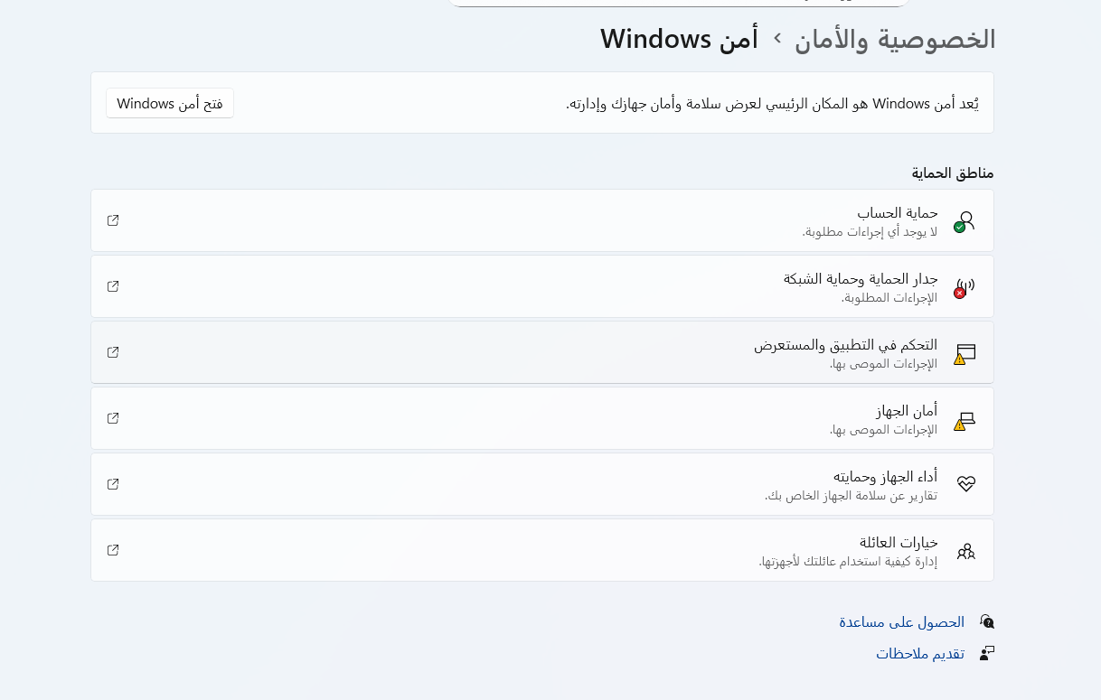Click the مناطق الحماية section heading

953,173
